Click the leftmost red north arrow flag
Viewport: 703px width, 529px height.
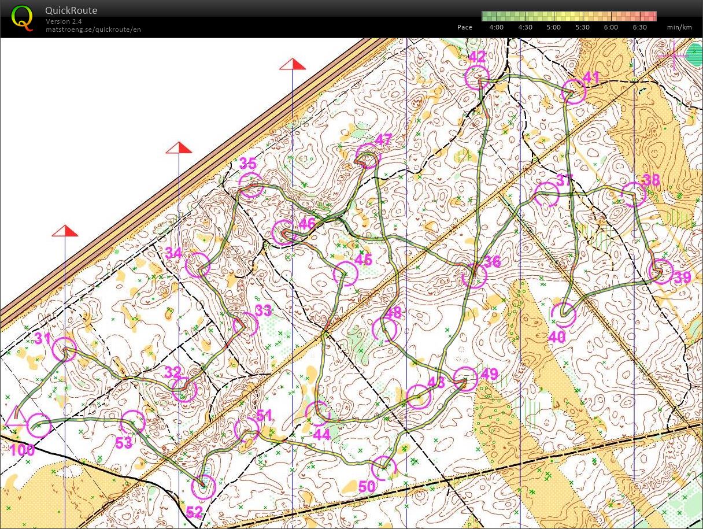[65, 231]
